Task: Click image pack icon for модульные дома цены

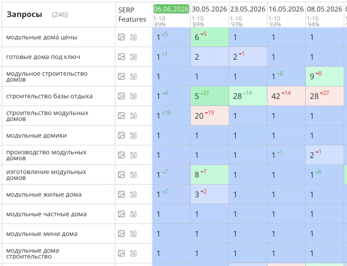Action: pos(121,37)
